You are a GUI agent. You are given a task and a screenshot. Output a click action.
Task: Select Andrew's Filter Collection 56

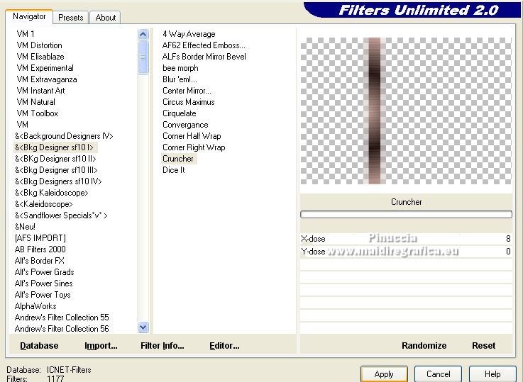click(x=62, y=328)
